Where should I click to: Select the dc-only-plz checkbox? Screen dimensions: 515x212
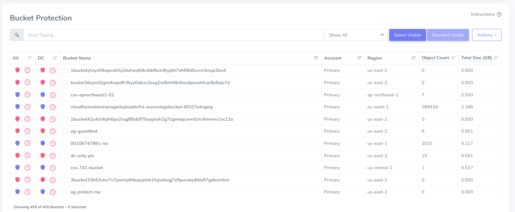pos(66,156)
